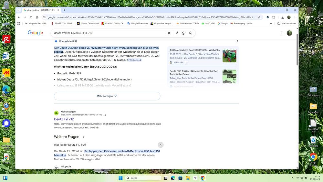The image size is (323, 182).
Task: Open Papierkorb desktop icon
Action: pyautogui.click(x=313, y=142)
